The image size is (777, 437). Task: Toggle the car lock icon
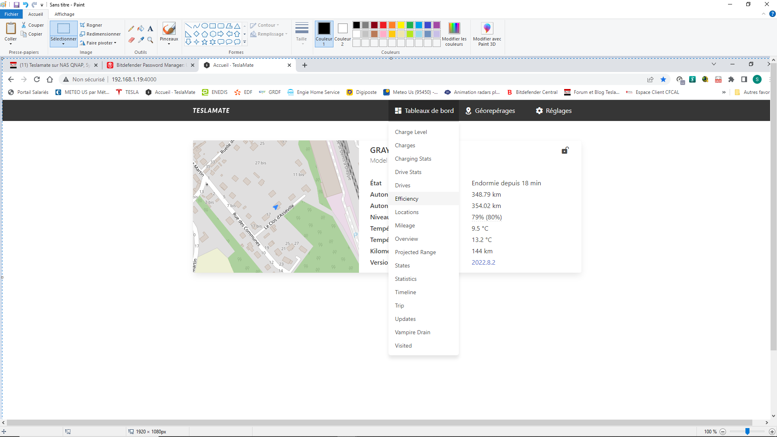pos(565,151)
